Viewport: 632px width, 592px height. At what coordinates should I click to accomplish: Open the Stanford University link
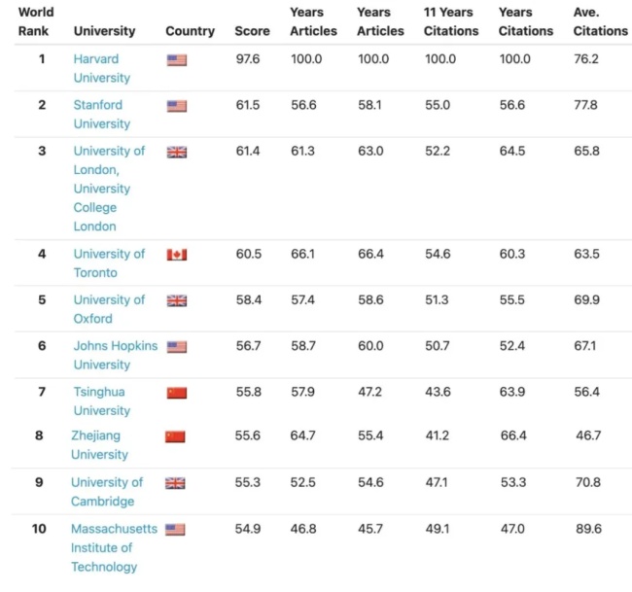coord(101,114)
